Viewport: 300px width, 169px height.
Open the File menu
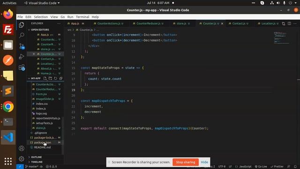tap(20, 17)
